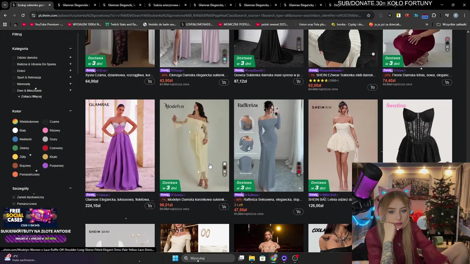Viewport: 470px width, 264px height.
Task: Open tab search dropdown in Chrome
Action: pos(5,5)
